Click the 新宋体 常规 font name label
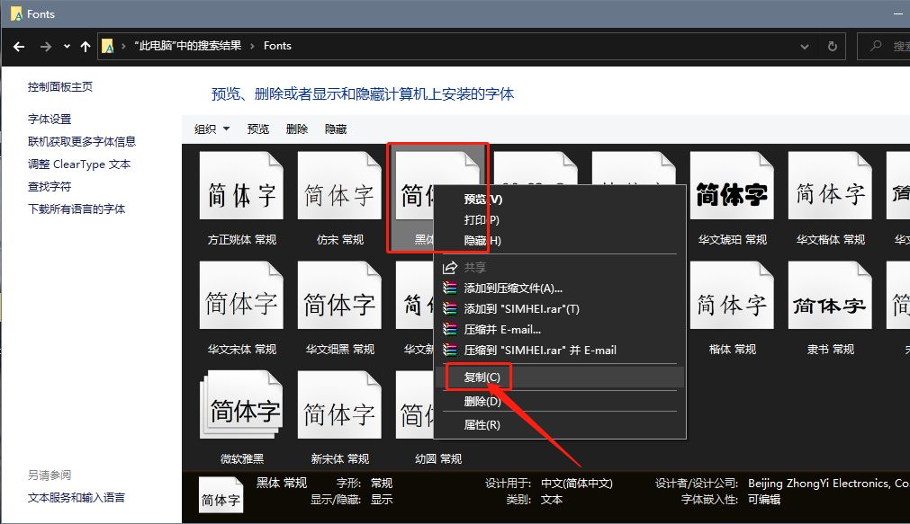This screenshot has width=910, height=524. [340, 458]
